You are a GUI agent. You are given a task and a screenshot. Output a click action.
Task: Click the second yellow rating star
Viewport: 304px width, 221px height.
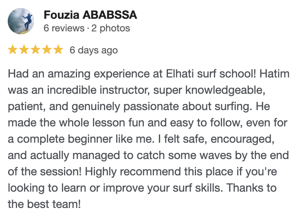(24, 49)
